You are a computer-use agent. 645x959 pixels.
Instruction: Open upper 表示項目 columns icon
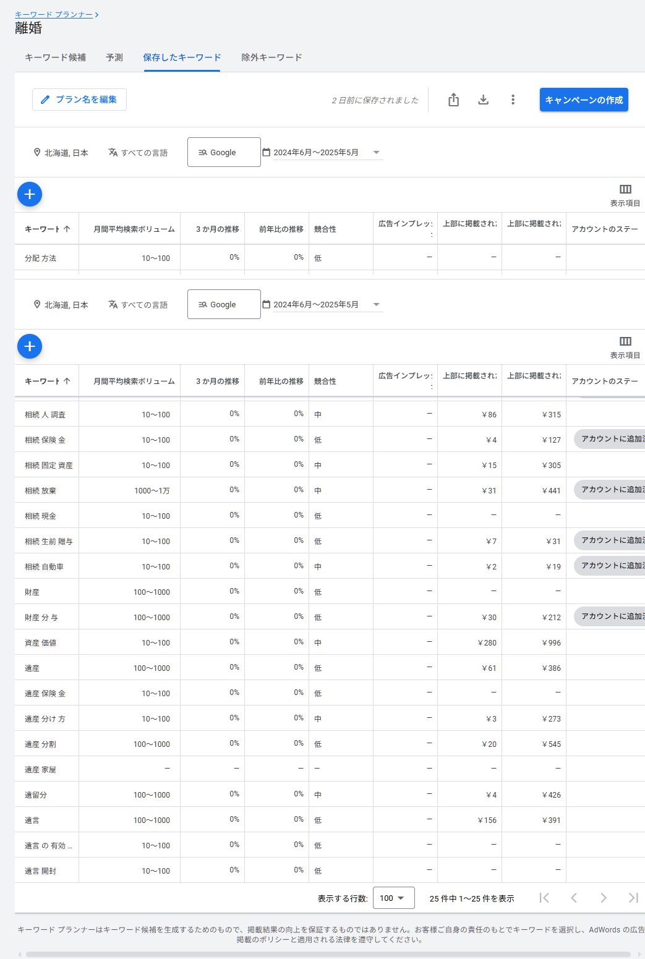[625, 189]
